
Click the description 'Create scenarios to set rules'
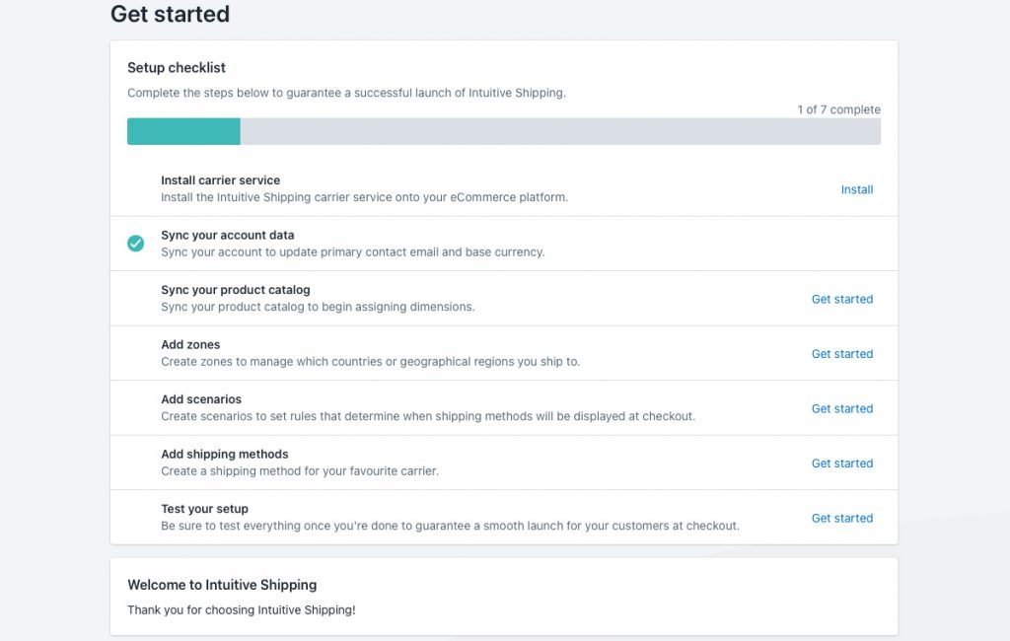428,416
